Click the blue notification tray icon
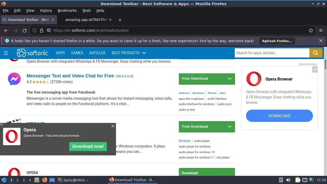Image resolution: width=327 pixels, height=184 pixels. pyautogui.click(x=311, y=180)
